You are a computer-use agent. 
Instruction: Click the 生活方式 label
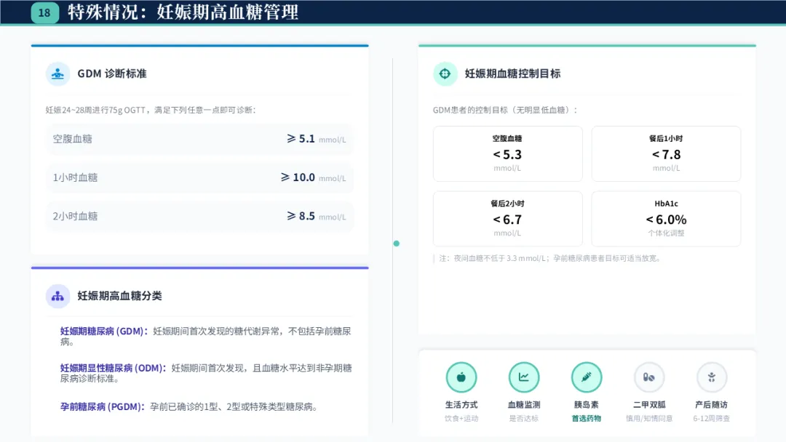[x=461, y=405]
